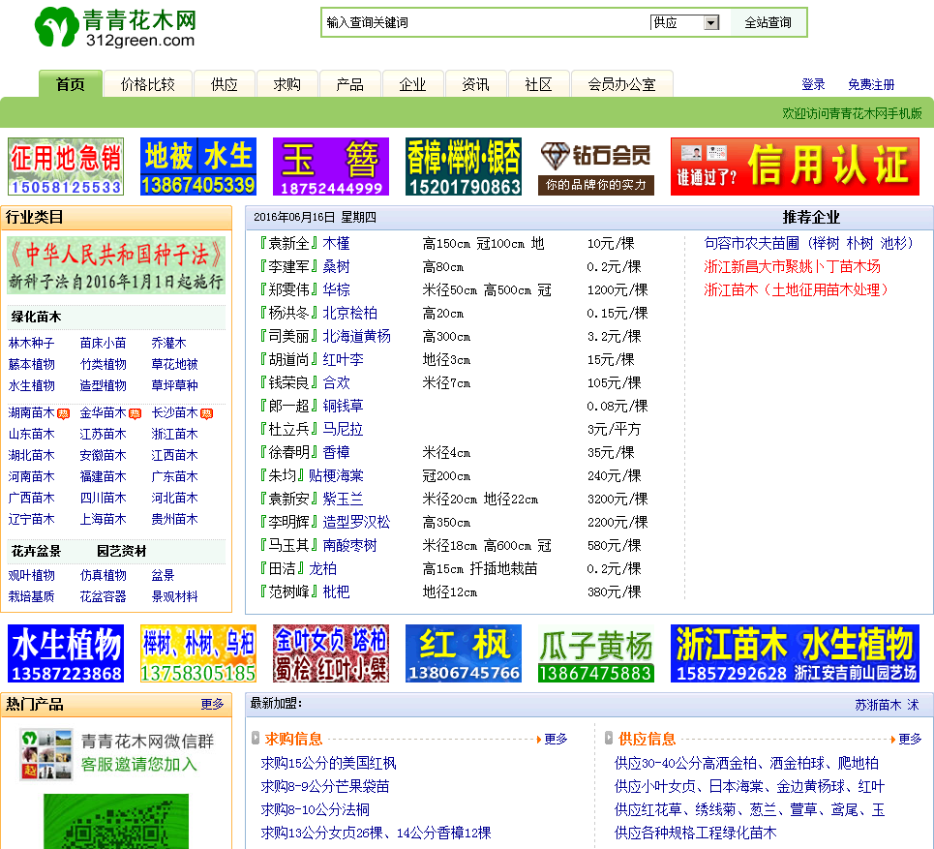The width and height of the screenshot is (934, 849).
Task: Open the 中华人民共和国种子法 banner image
Action: [x=116, y=265]
